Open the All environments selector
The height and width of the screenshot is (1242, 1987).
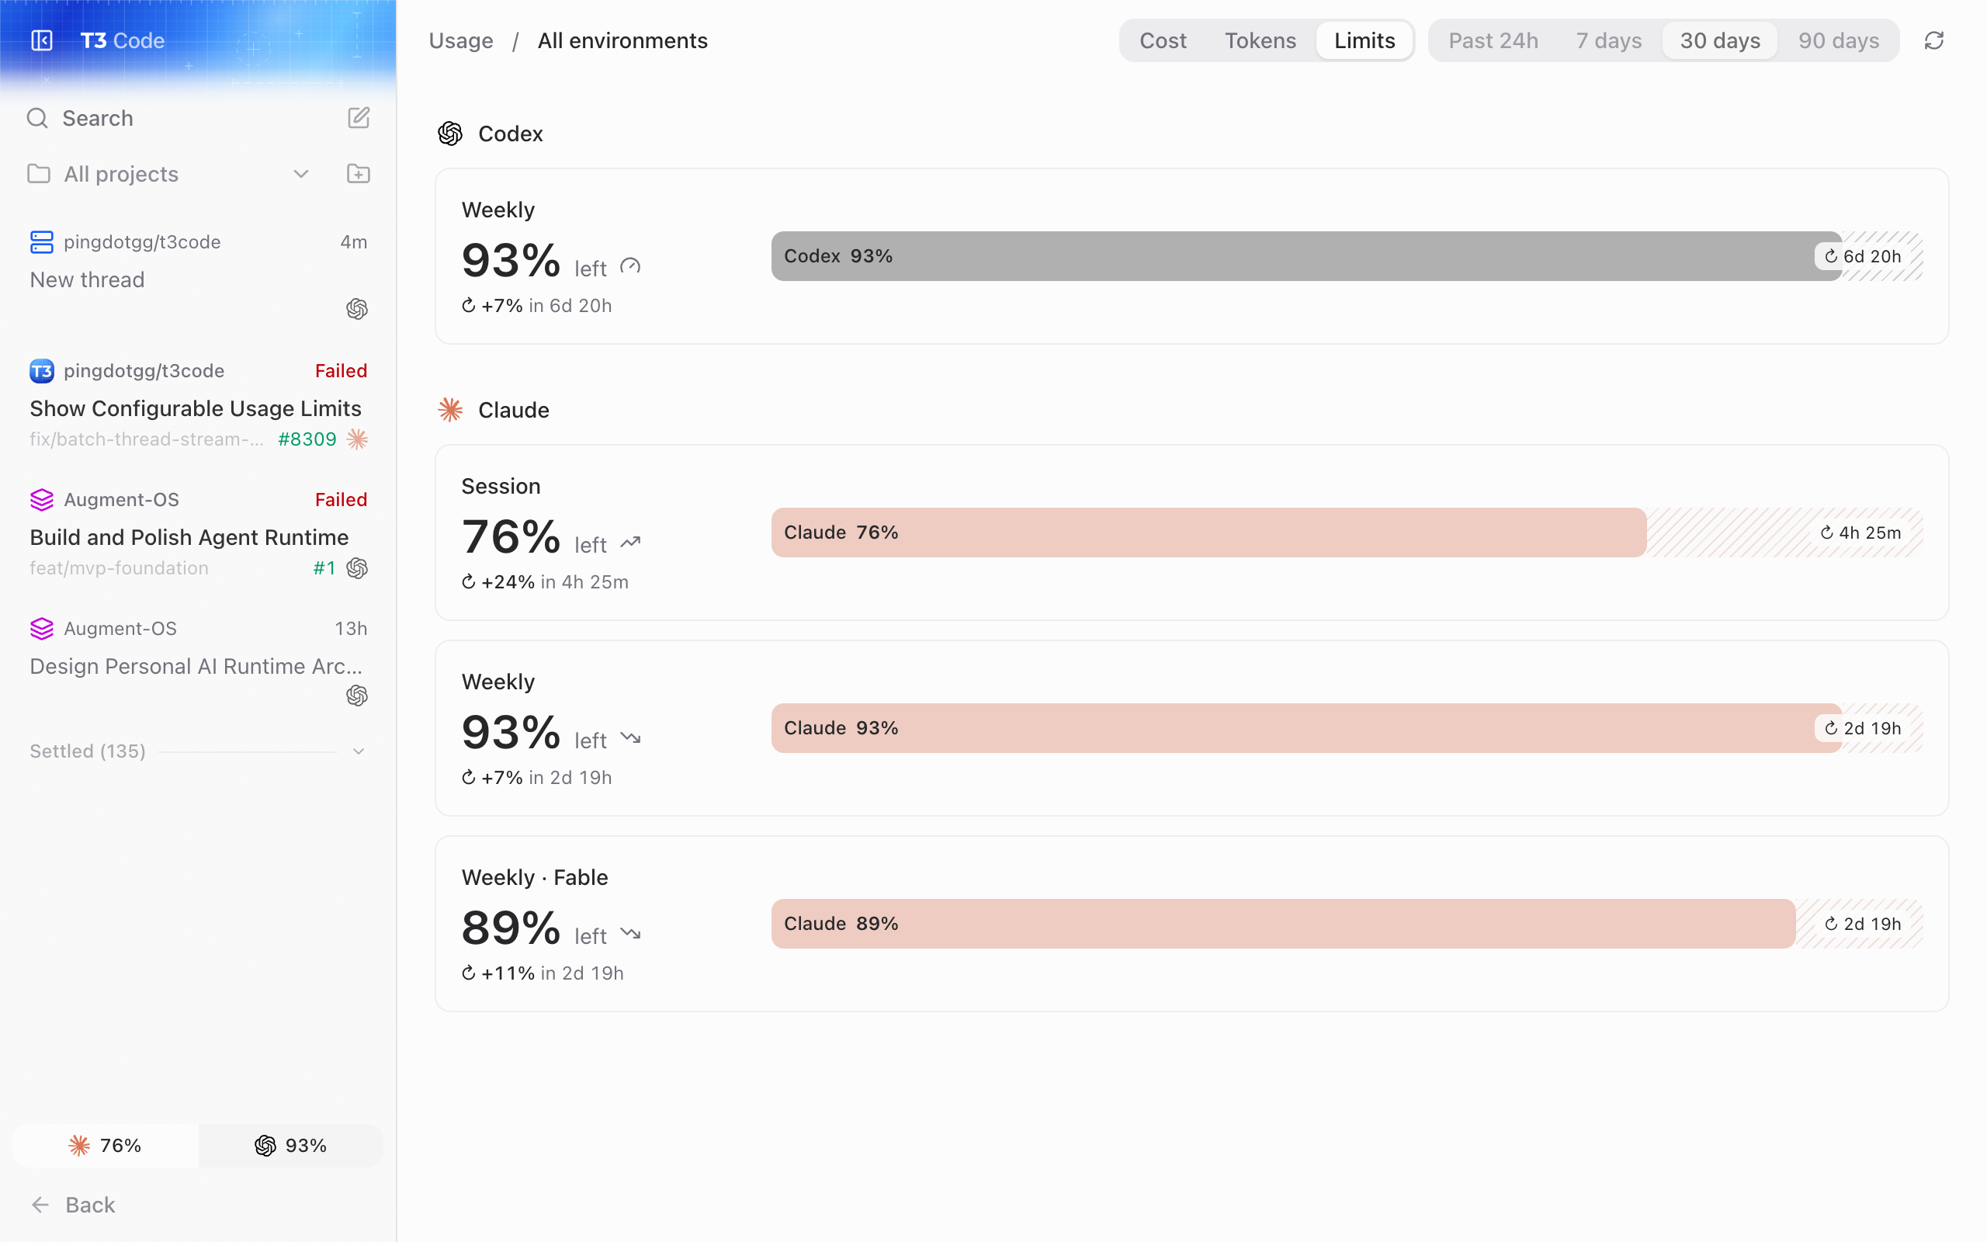click(622, 40)
